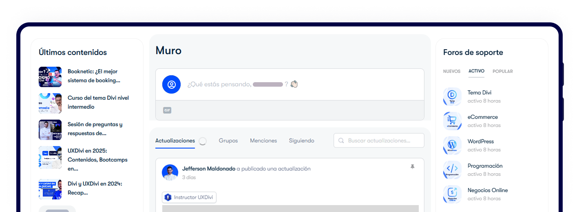Open the Divi y UXDivi en 2024 thumbnail
The width and height of the screenshot is (579, 212).
[50, 189]
